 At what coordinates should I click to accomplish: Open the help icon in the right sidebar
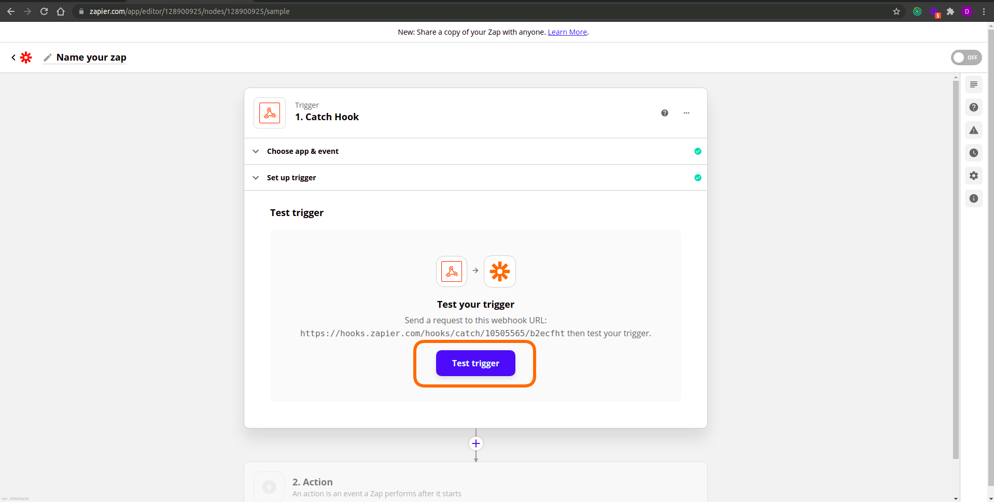pos(974,107)
